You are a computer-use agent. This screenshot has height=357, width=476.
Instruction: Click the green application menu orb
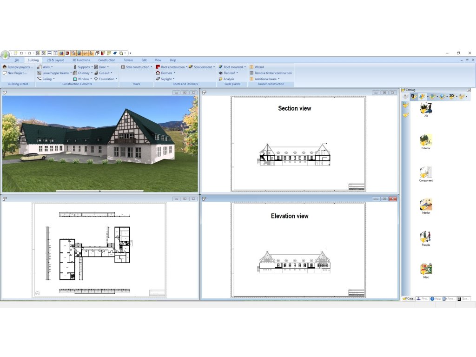click(x=5, y=55)
